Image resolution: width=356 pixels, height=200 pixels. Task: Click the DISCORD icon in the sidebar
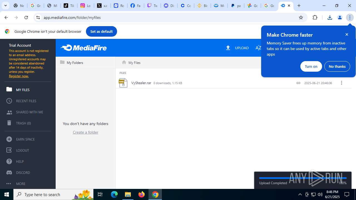pos(9,172)
